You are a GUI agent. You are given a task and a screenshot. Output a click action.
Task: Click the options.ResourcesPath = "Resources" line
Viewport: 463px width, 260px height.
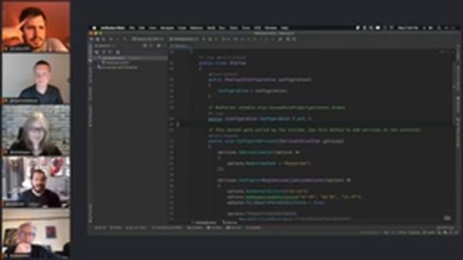269,163
